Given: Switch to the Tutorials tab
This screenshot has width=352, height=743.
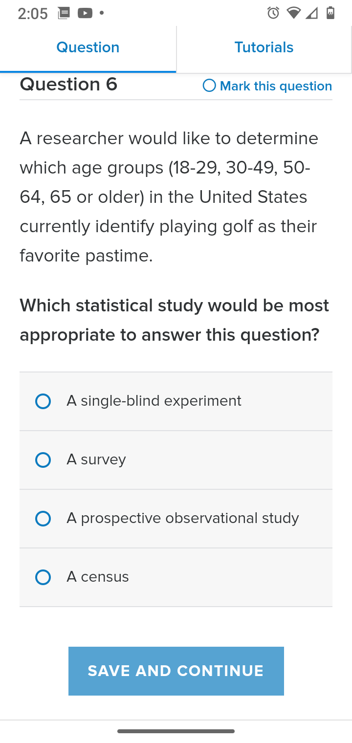Looking at the screenshot, I should (264, 47).
